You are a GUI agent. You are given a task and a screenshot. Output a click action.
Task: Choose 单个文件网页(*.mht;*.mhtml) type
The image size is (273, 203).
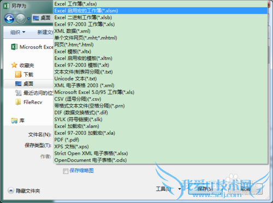pyautogui.click(x=161, y=38)
